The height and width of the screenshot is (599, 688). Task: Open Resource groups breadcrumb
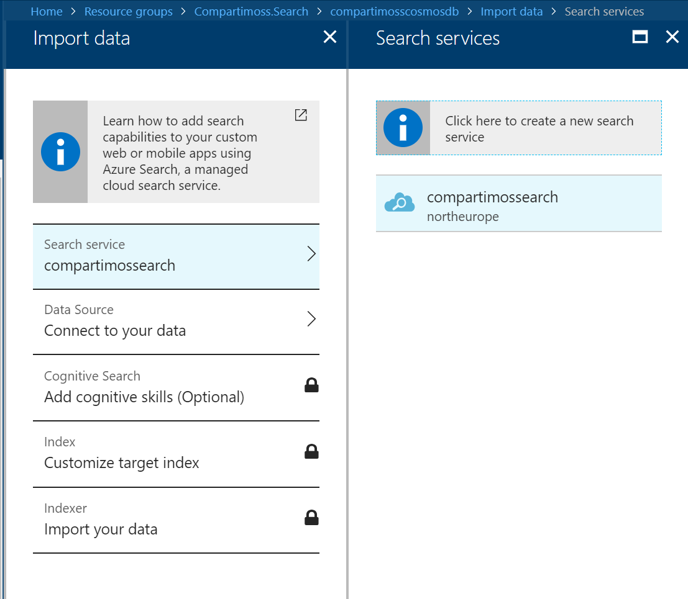[x=129, y=11]
